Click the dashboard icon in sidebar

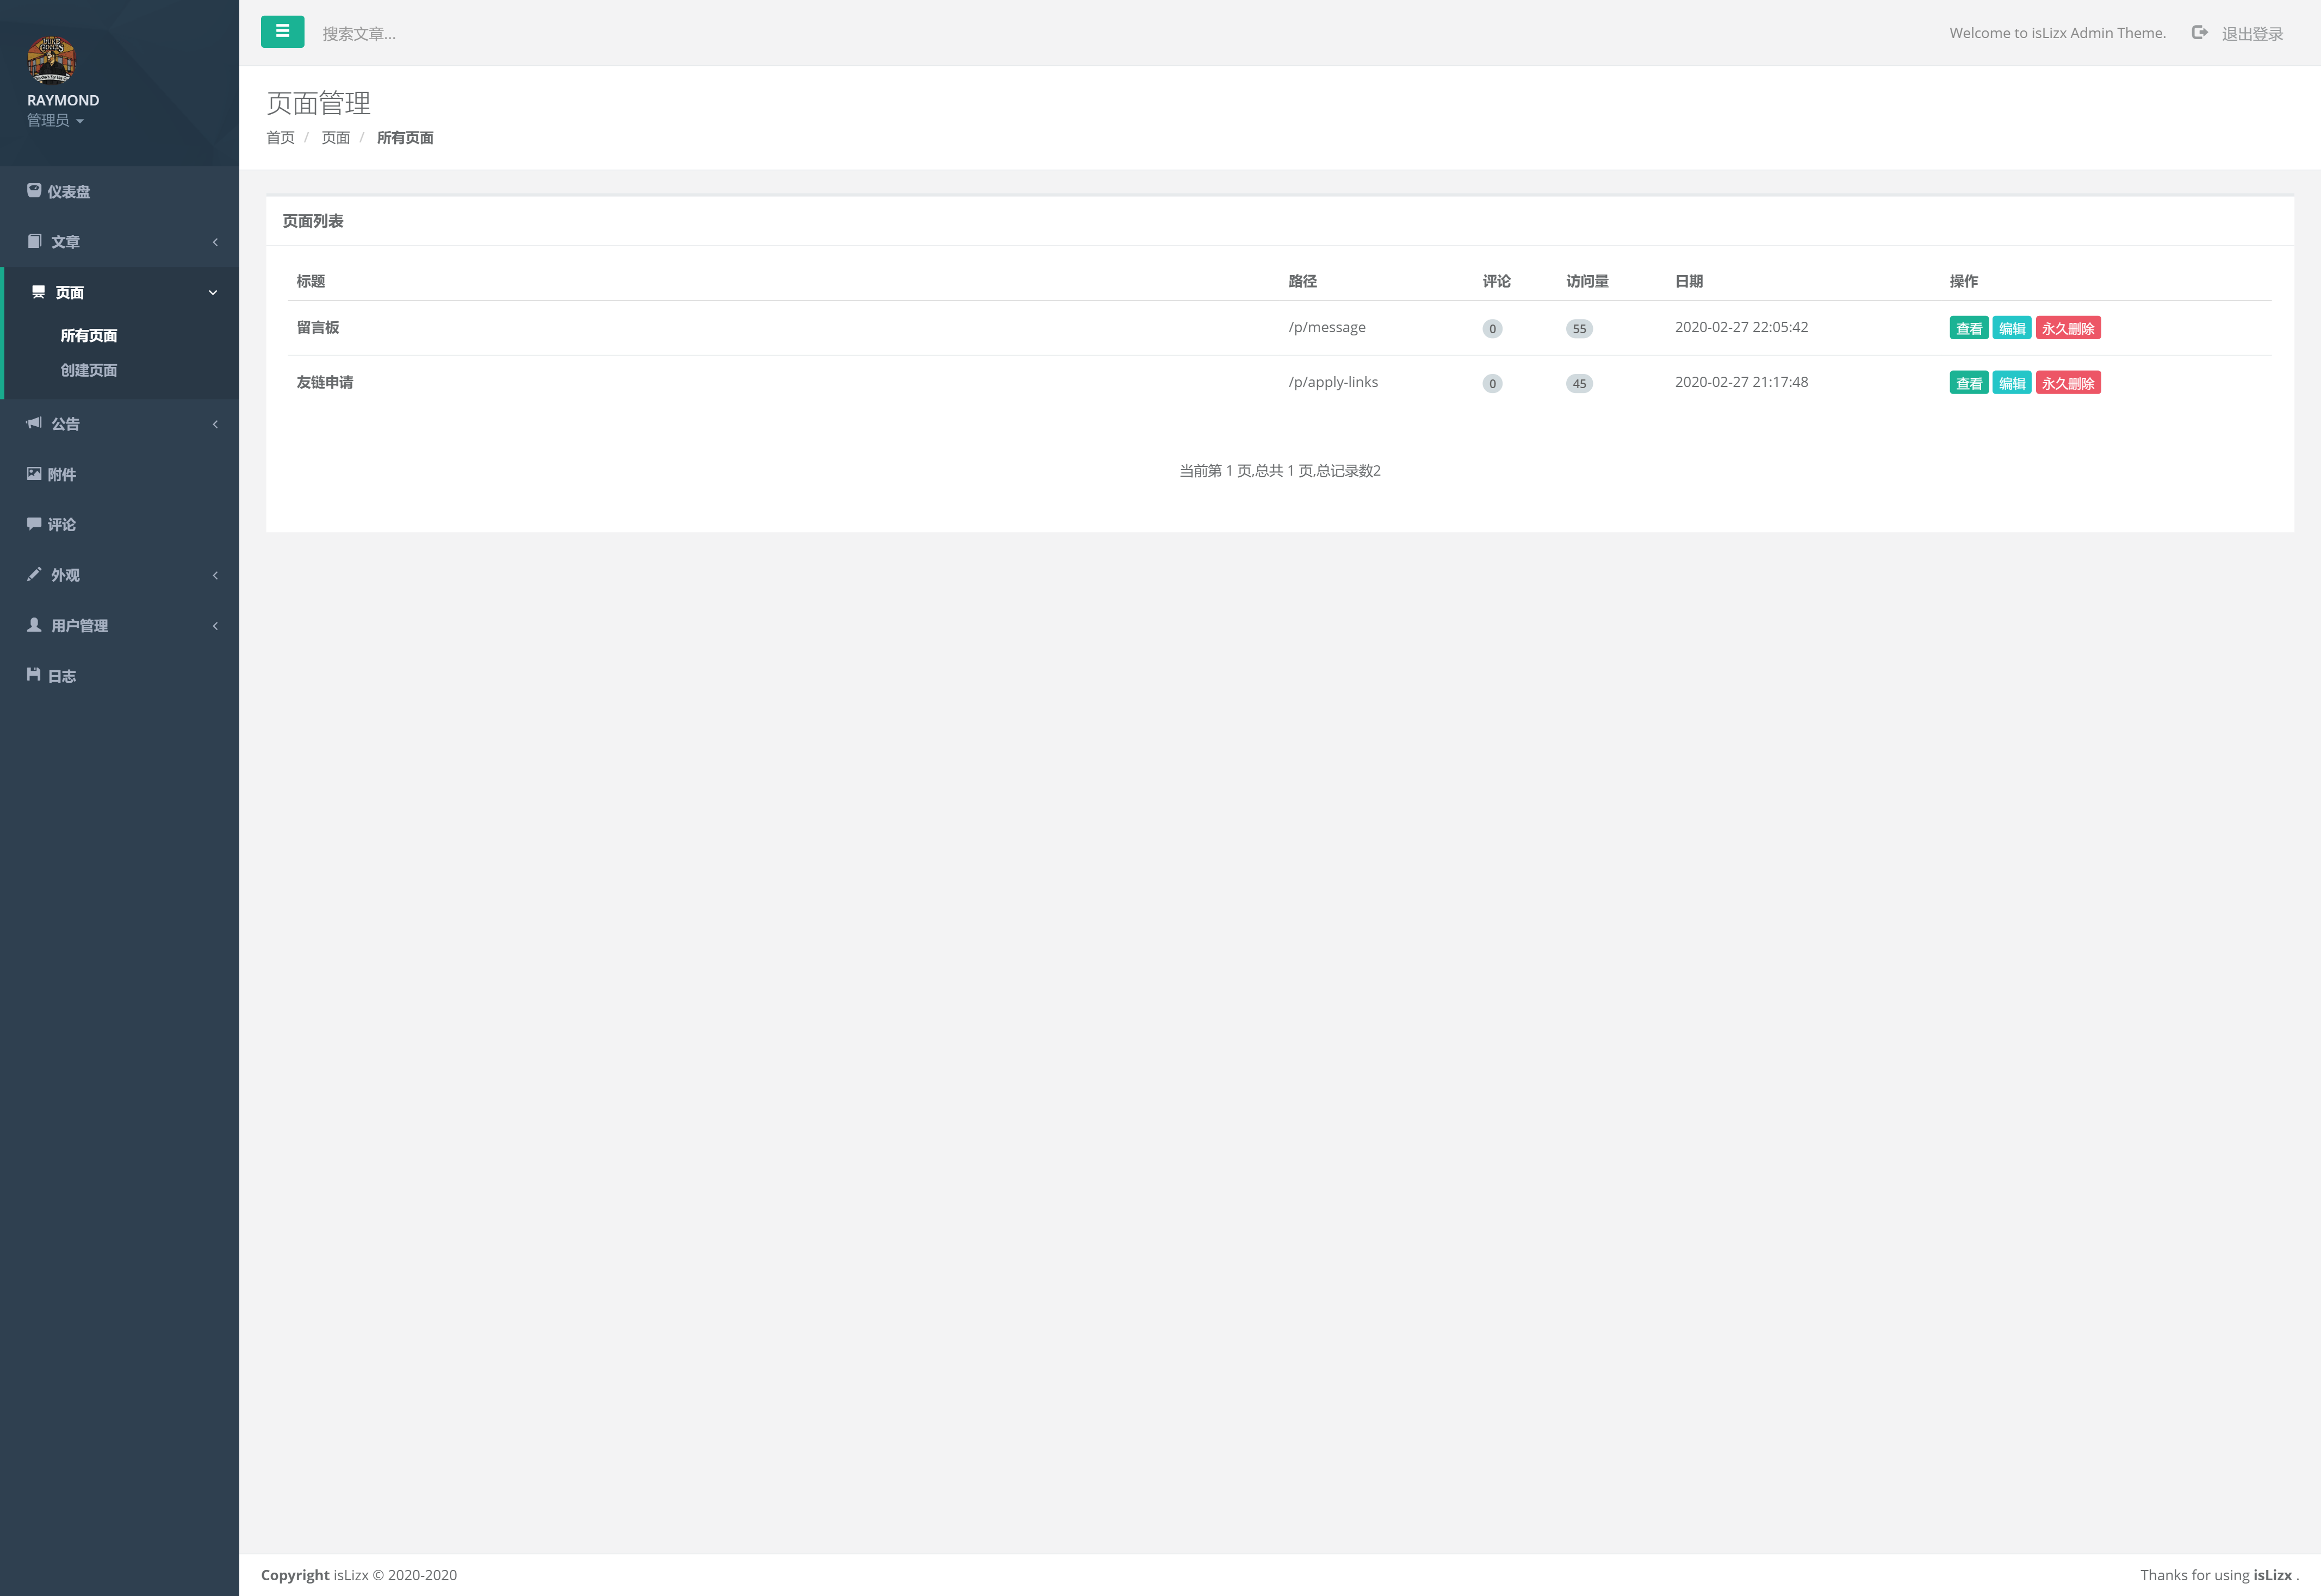pyautogui.click(x=34, y=190)
